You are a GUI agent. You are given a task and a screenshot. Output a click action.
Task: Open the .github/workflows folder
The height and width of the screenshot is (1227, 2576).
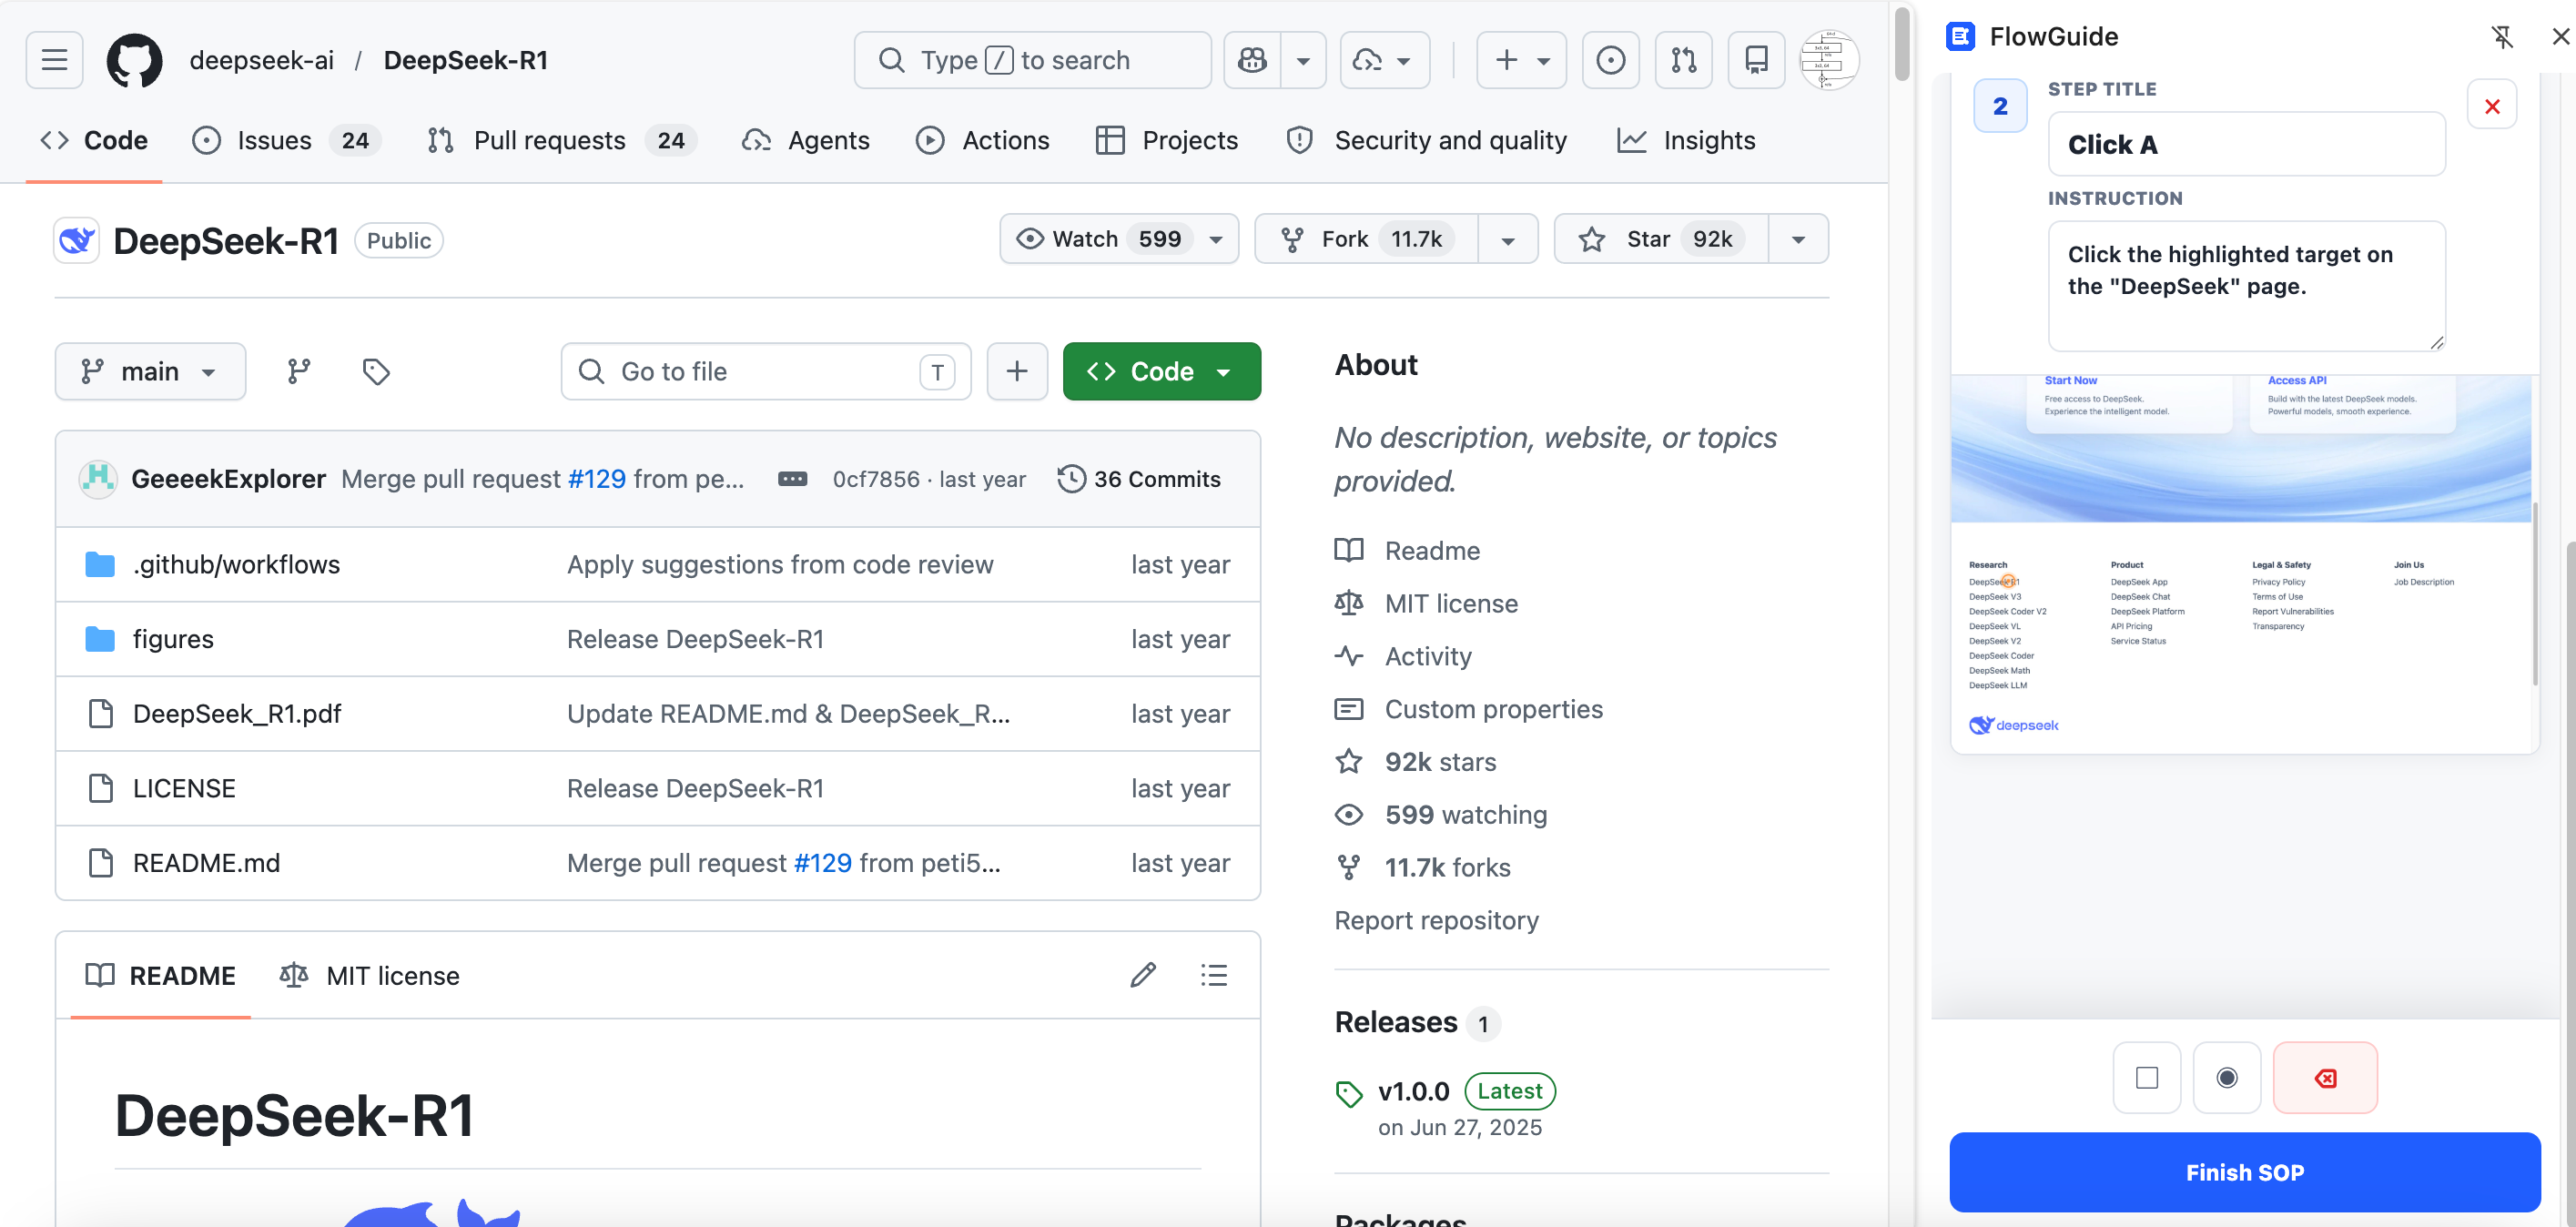236,564
